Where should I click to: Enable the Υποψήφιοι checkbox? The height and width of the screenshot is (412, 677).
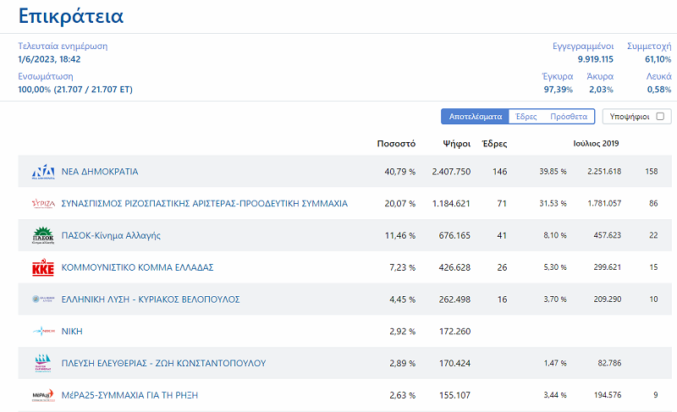point(660,116)
